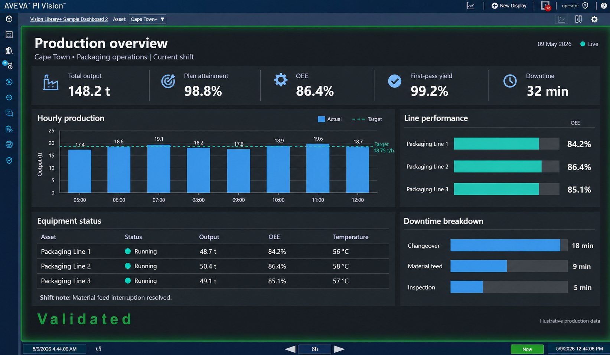The height and width of the screenshot is (355, 610).
Task: Switch to display edit mode ruler-pencil icon
Action: tap(578, 19)
